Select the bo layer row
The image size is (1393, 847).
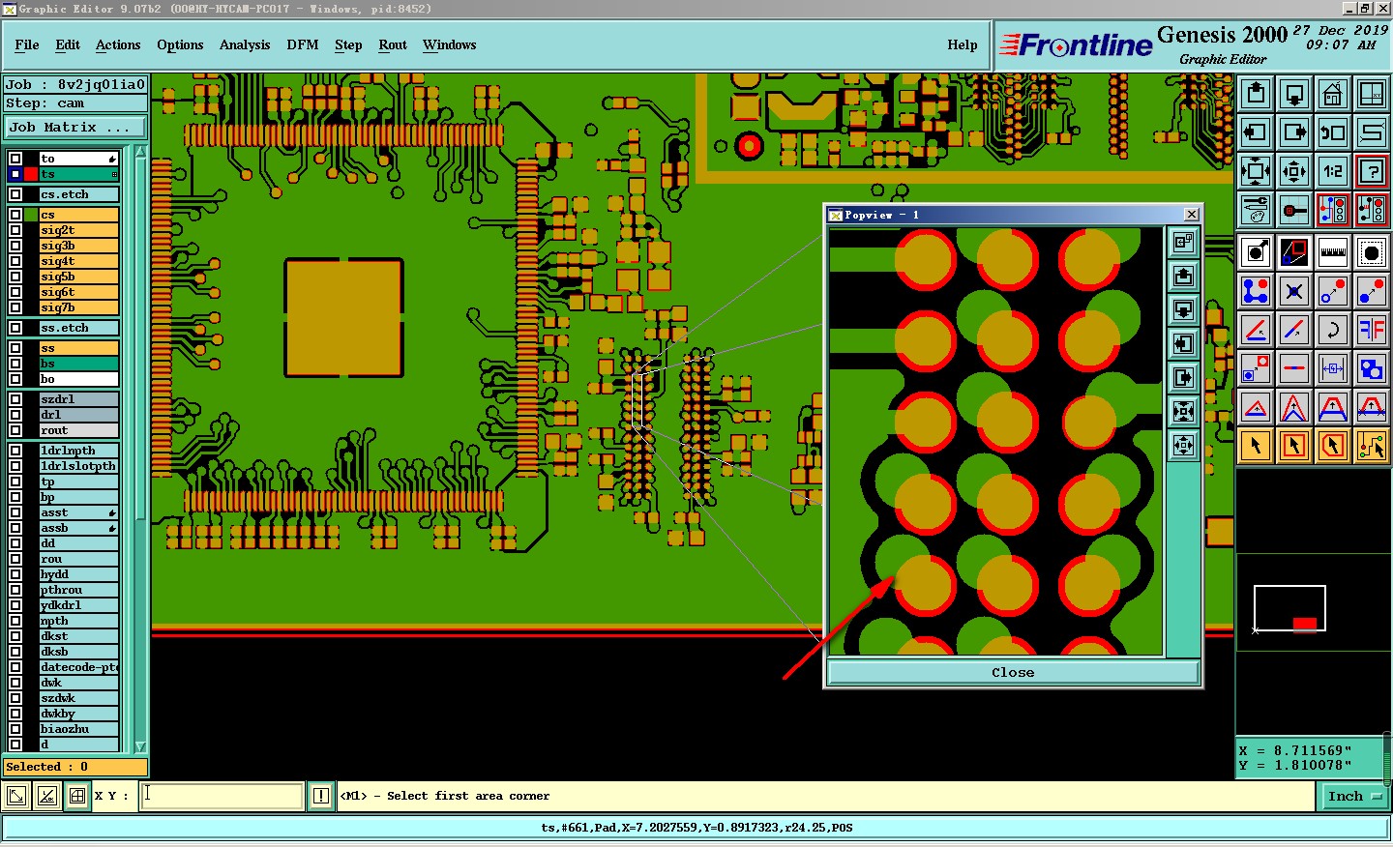pos(78,379)
